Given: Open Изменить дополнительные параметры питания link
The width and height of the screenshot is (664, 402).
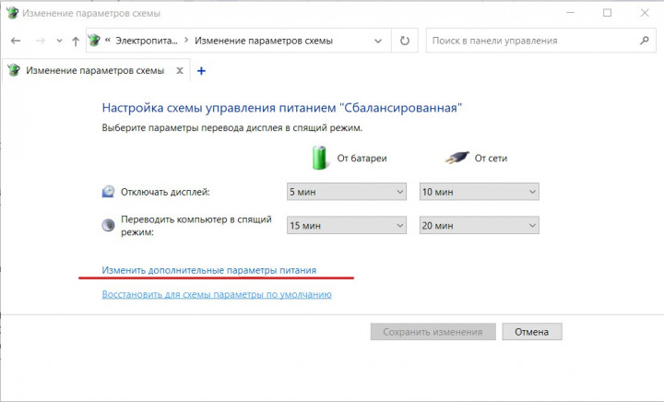Looking at the screenshot, I should click(x=209, y=270).
